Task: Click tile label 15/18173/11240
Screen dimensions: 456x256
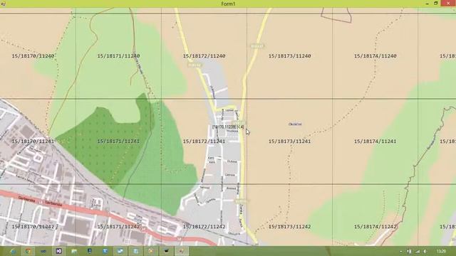Action: click(290, 55)
